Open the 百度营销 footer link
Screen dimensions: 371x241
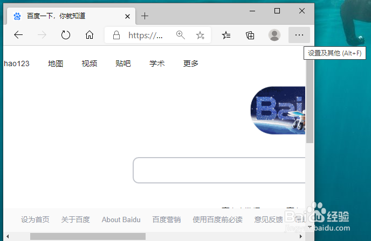pyautogui.click(x=167, y=219)
